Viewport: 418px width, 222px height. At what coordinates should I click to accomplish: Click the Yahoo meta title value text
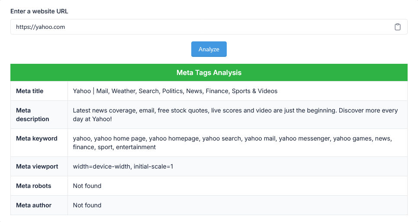pos(175,91)
